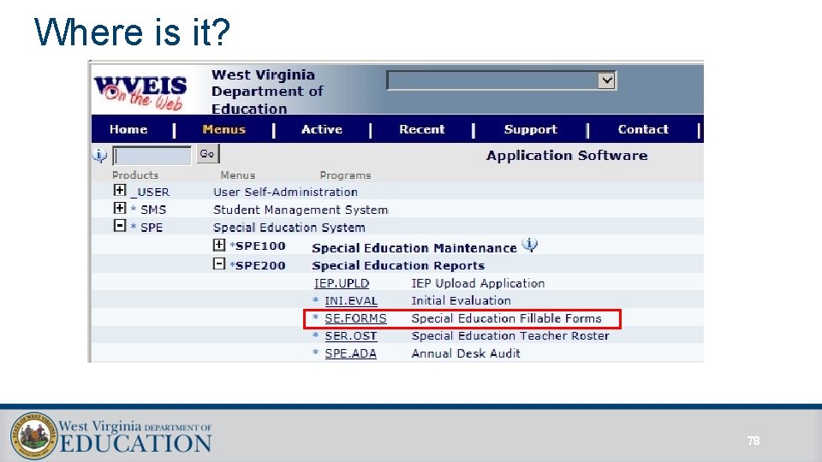The height and width of the screenshot is (462, 822).
Task: Select the Special Education System text
Action: click(x=289, y=228)
